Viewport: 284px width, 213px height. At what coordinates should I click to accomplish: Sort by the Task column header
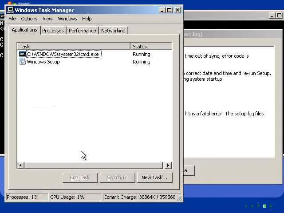click(x=74, y=46)
